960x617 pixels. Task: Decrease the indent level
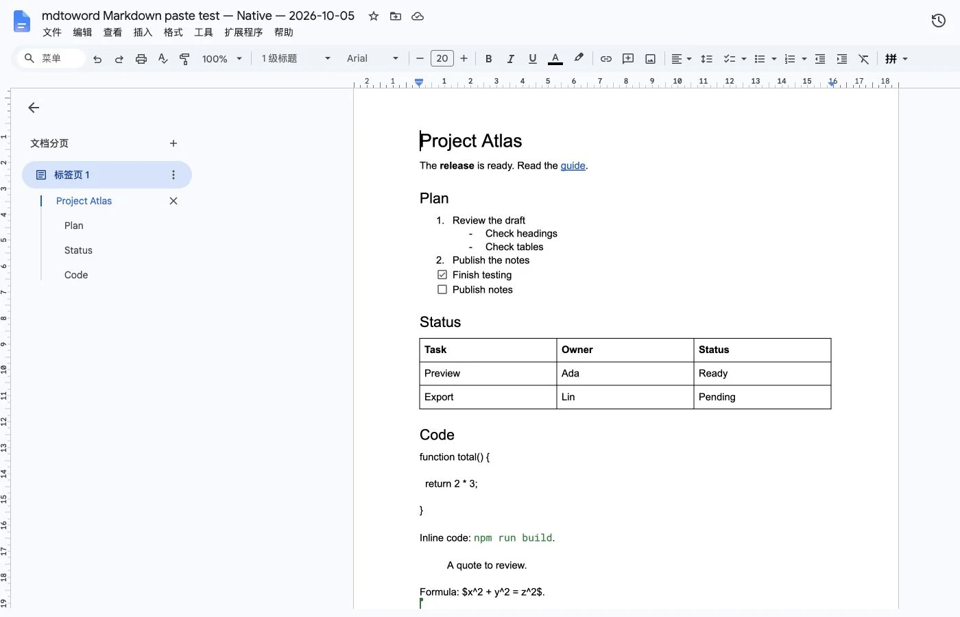click(820, 59)
